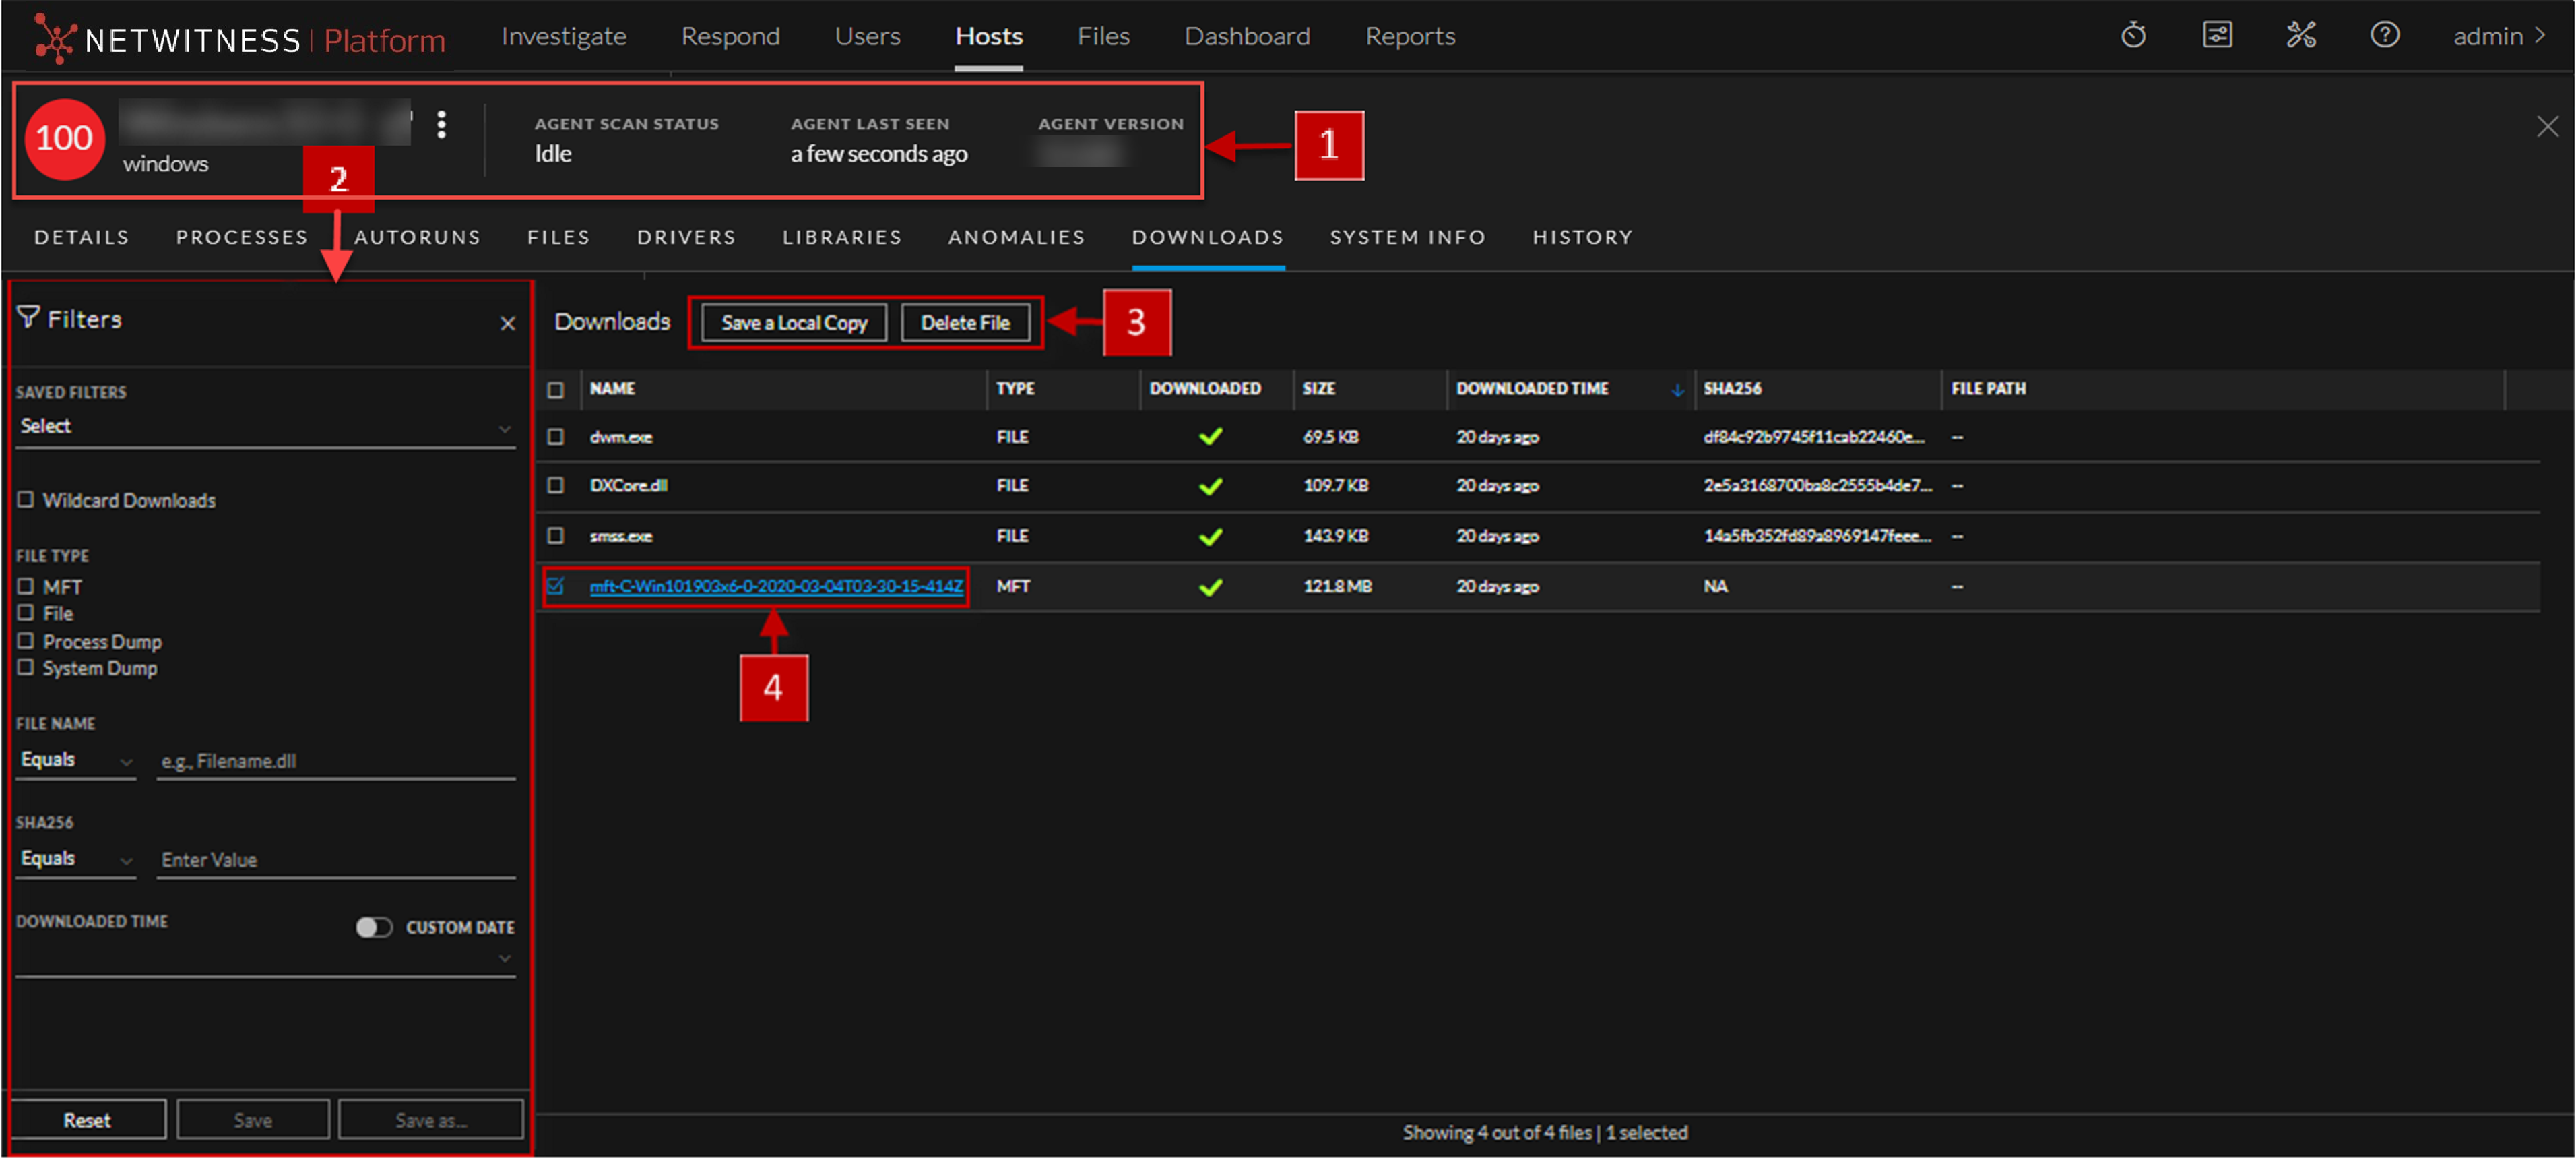Open the Investigate menu
The width and height of the screenshot is (2576, 1158).
pos(564,36)
